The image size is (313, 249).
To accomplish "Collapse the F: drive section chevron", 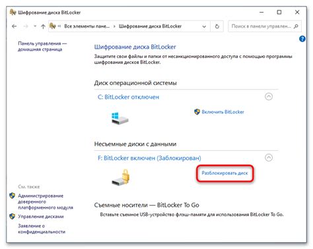I will (269, 157).
